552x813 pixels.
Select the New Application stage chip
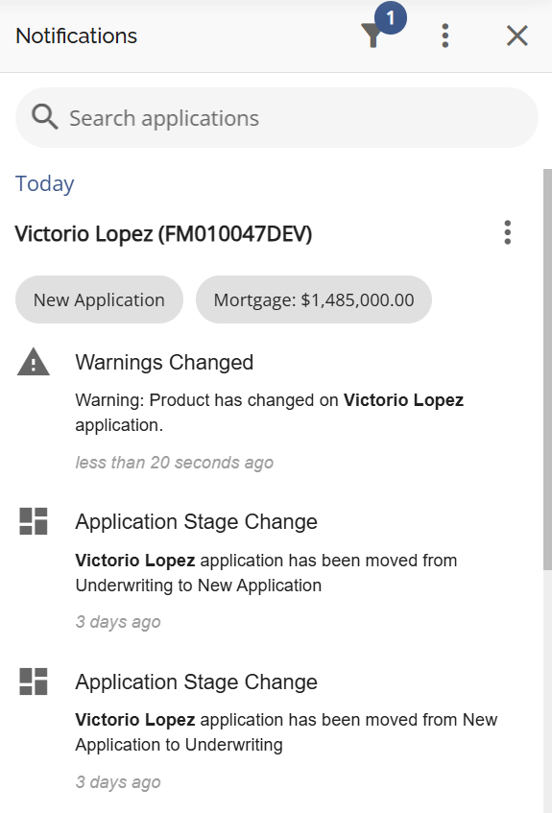(99, 299)
